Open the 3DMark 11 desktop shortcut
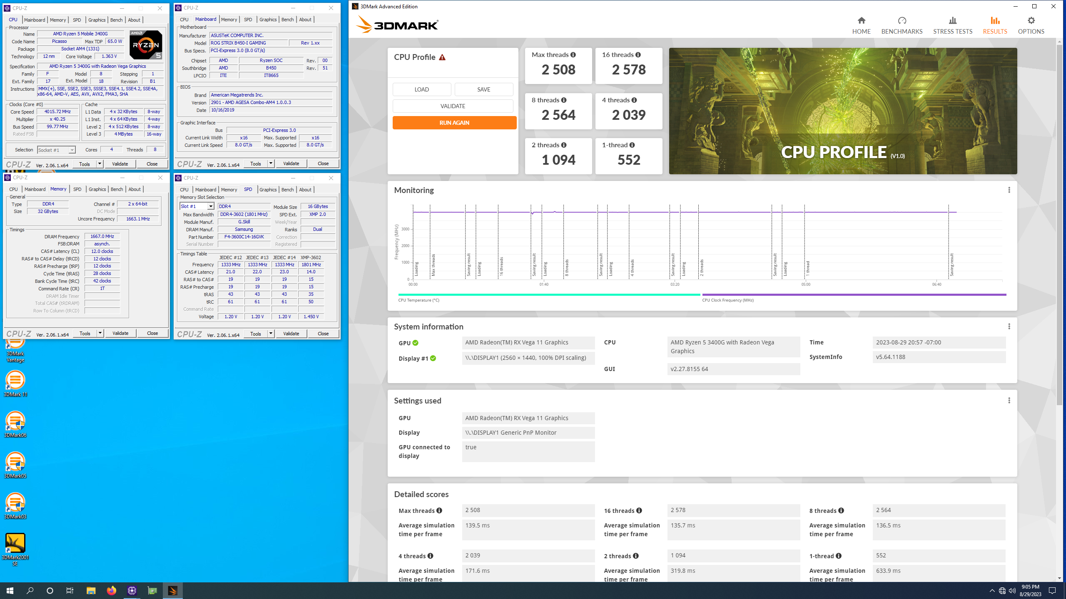 15,383
